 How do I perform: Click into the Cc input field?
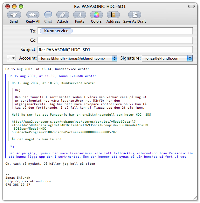pyautogui.click(x=115, y=40)
